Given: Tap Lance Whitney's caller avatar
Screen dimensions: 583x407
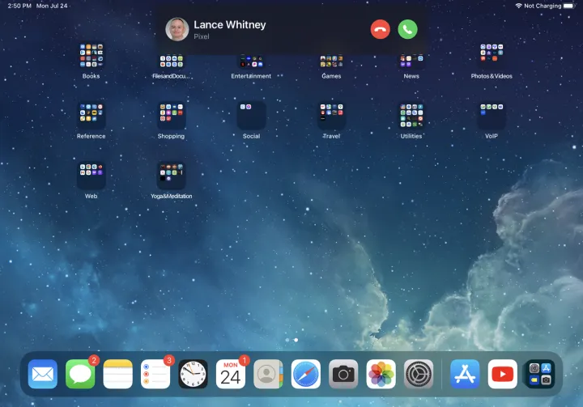Looking at the screenshot, I should (x=177, y=29).
